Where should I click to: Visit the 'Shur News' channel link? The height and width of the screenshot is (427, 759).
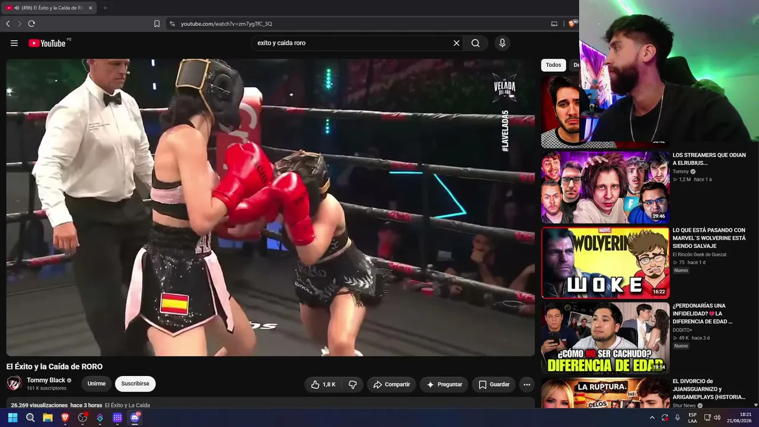(684, 406)
